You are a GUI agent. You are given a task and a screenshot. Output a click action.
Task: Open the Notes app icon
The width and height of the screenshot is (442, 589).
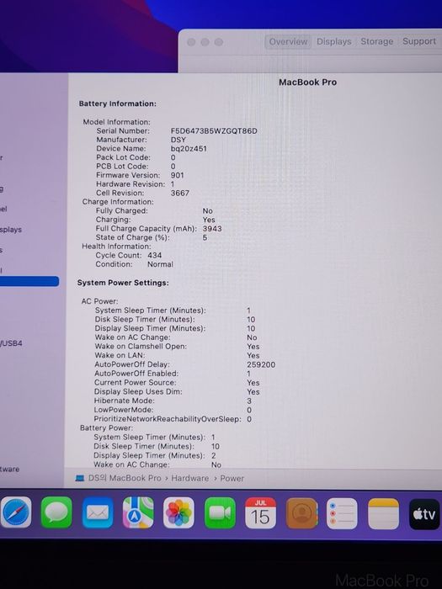pyautogui.click(x=383, y=514)
